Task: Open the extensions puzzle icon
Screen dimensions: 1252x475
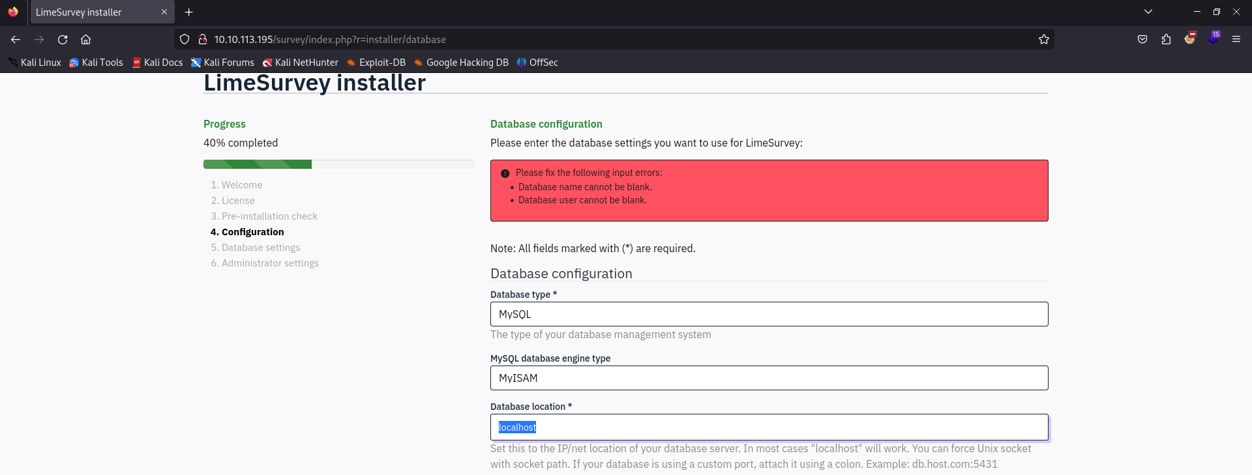Action: [x=1166, y=39]
